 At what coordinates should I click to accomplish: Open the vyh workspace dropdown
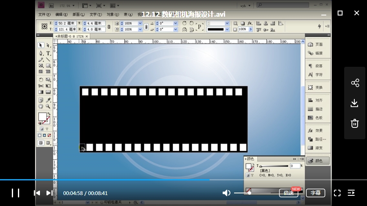pos(245,6)
